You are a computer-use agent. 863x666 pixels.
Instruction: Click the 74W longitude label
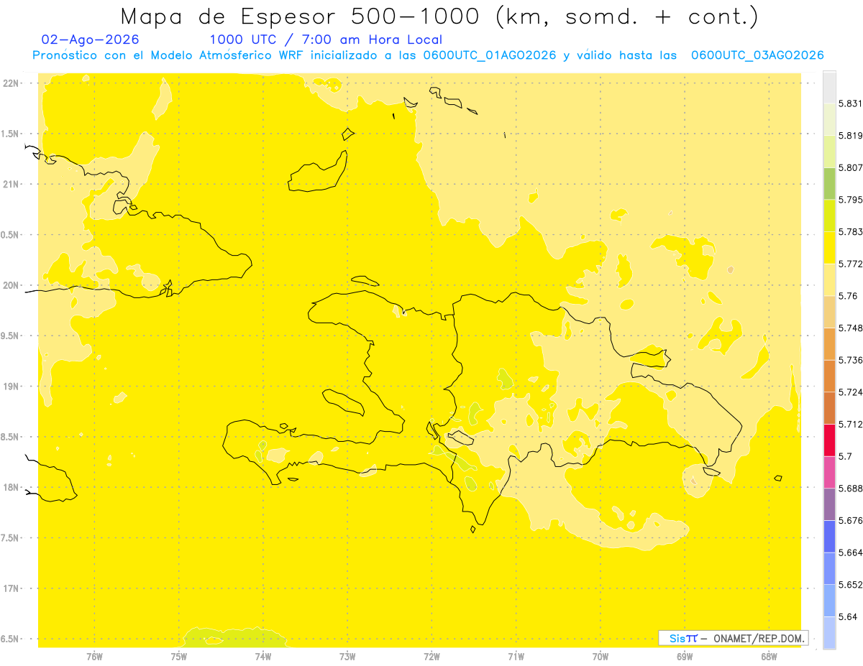point(262,657)
